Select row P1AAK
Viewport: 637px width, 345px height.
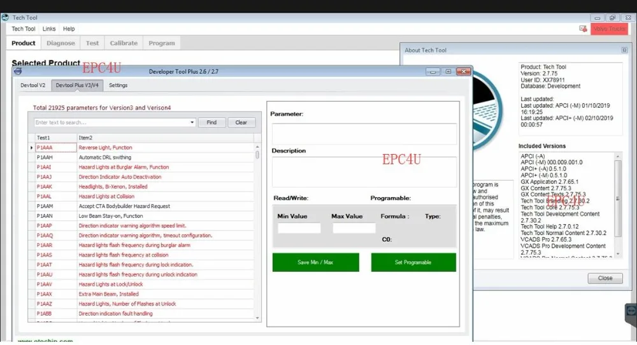tap(55, 187)
